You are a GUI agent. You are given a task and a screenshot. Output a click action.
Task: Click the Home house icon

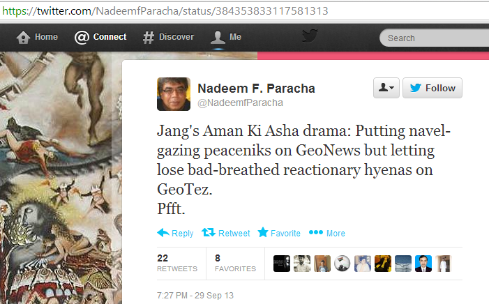pyautogui.click(x=23, y=38)
